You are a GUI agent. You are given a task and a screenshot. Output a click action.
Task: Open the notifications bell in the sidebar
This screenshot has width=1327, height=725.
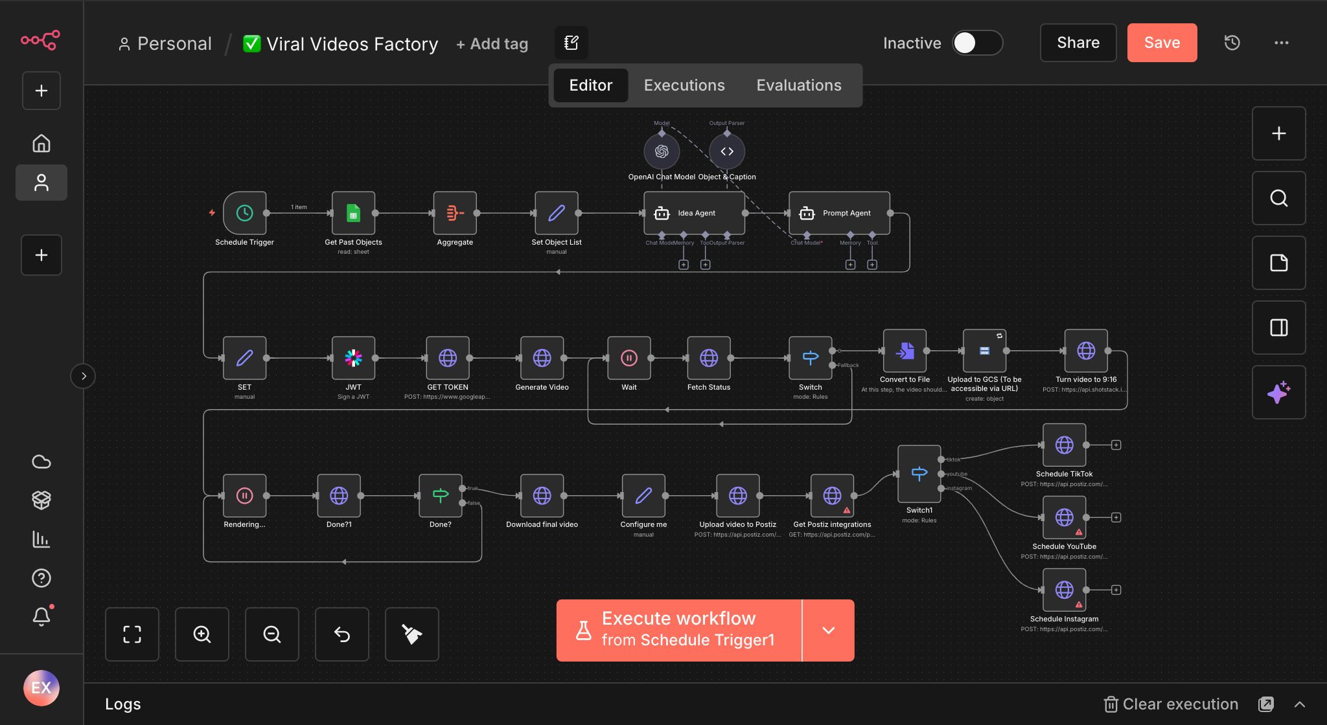[x=41, y=616]
